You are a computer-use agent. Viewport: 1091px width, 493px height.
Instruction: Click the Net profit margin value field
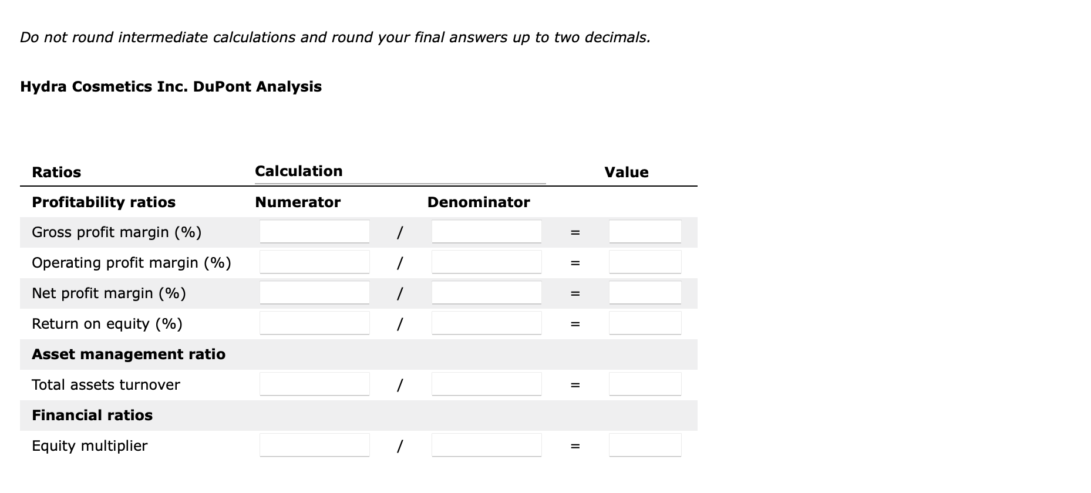tap(644, 293)
